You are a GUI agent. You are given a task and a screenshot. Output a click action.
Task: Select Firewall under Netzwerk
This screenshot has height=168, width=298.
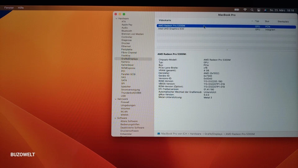[125, 102]
